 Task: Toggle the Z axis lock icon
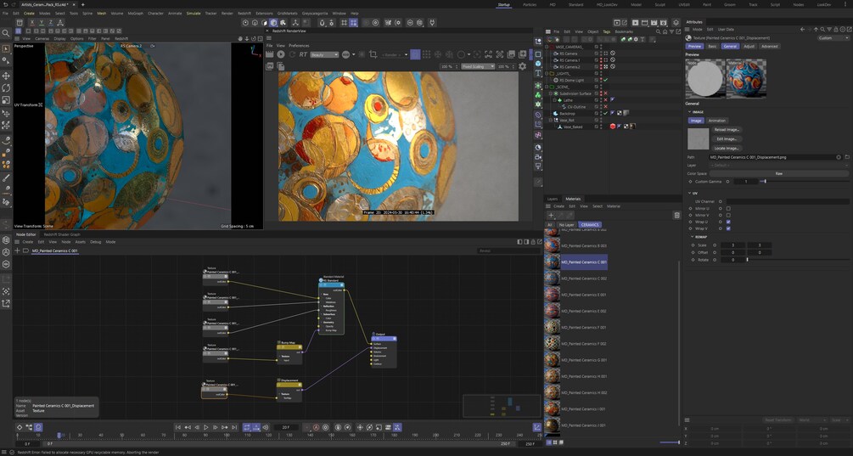pyautogui.click(x=51, y=22)
